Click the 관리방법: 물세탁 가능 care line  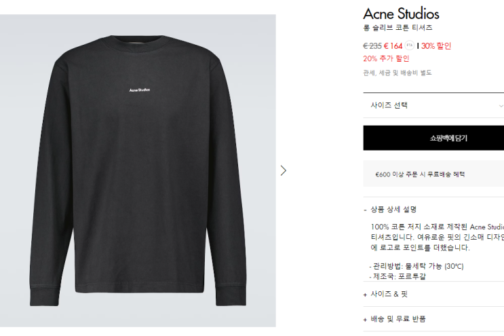pyautogui.click(x=416, y=266)
